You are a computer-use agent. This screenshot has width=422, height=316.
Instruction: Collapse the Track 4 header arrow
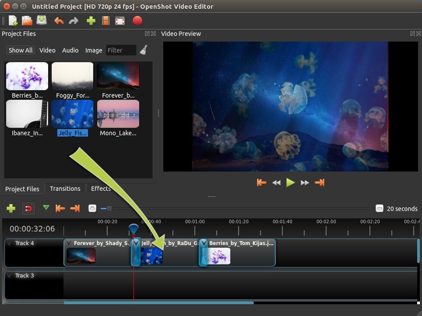[10, 243]
